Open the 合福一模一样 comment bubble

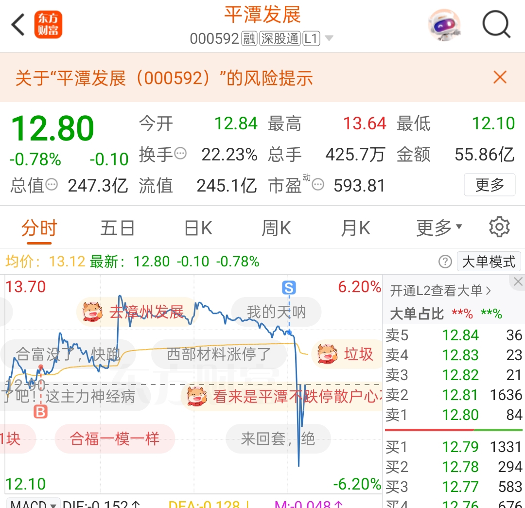[115, 438]
